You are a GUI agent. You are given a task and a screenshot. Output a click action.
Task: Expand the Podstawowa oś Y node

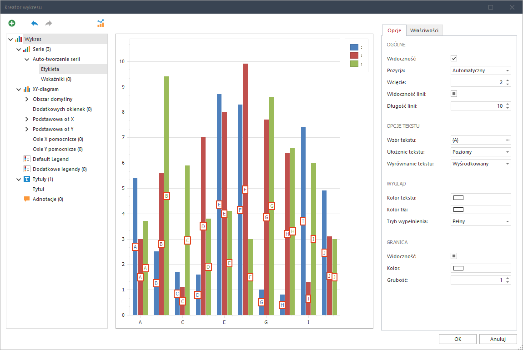pos(27,129)
